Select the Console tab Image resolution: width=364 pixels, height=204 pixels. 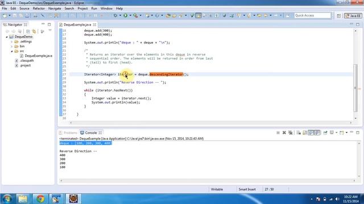(x=91, y=133)
